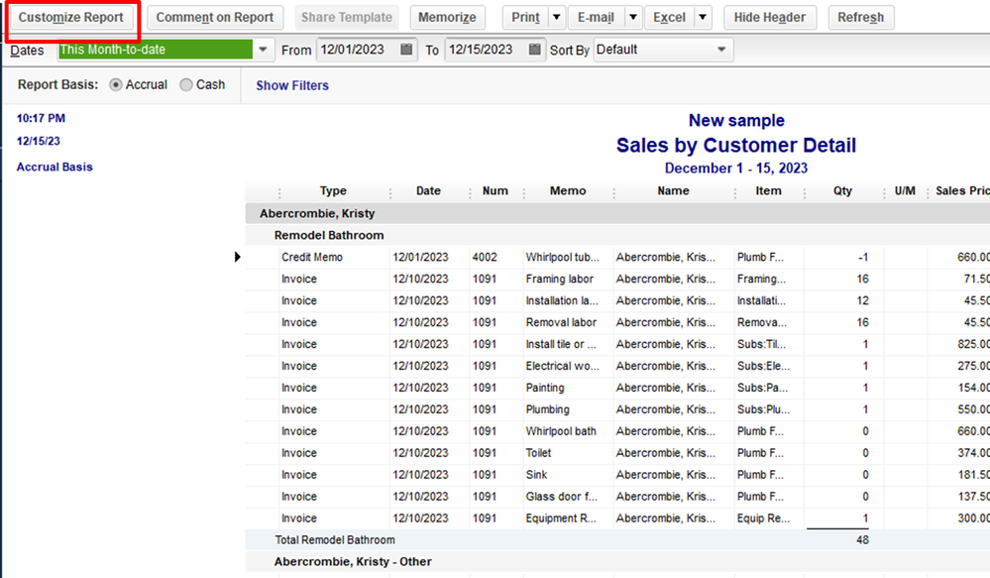Open the E-mail dropdown arrow

pyautogui.click(x=632, y=18)
